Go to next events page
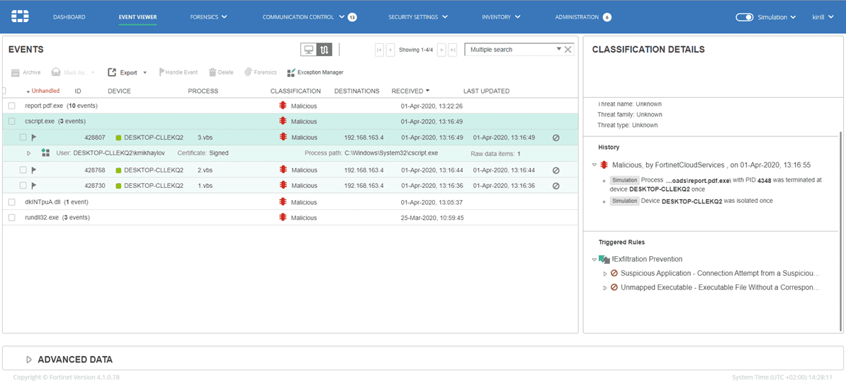 pyautogui.click(x=441, y=50)
